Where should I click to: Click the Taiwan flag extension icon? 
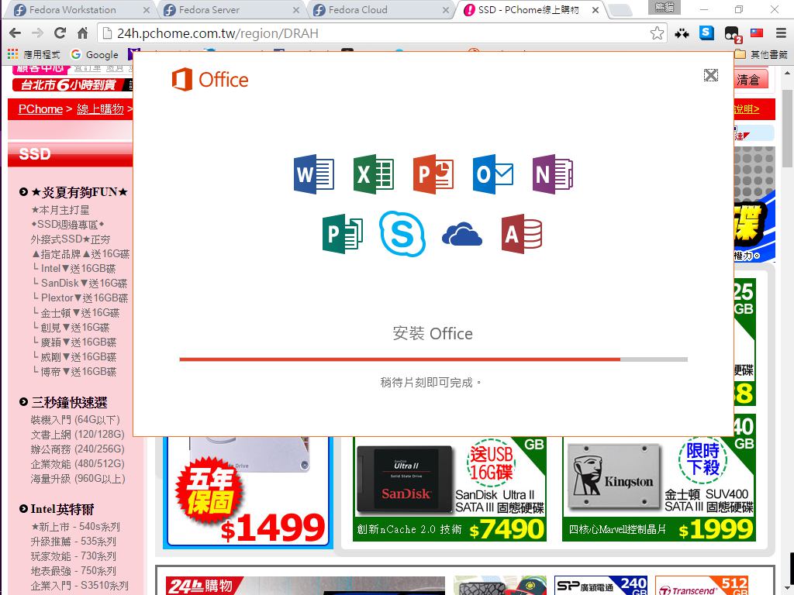[x=757, y=33]
